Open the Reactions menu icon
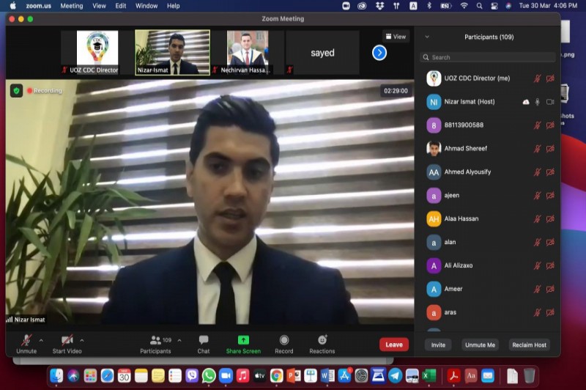 (x=322, y=341)
